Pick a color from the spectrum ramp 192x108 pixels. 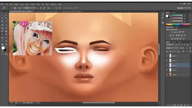click(178, 25)
